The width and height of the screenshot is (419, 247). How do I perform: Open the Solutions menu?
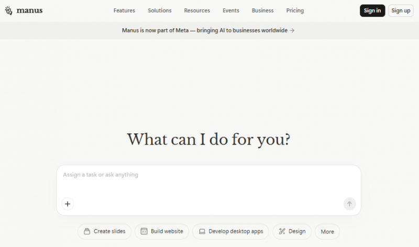[160, 10]
